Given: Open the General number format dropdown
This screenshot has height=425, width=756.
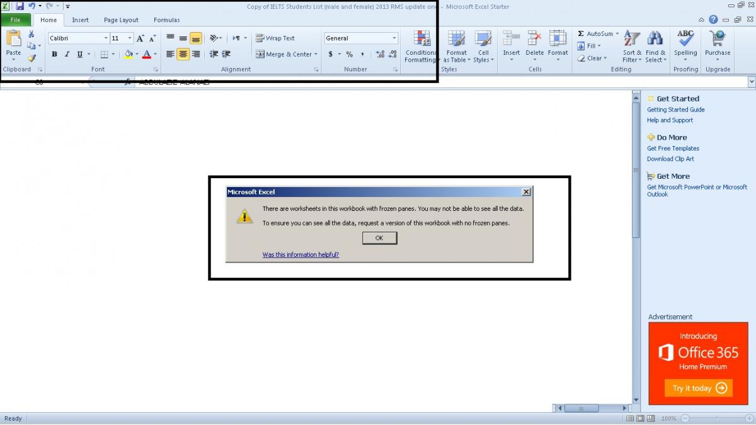Looking at the screenshot, I should pyautogui.click(x=394, y=38).
